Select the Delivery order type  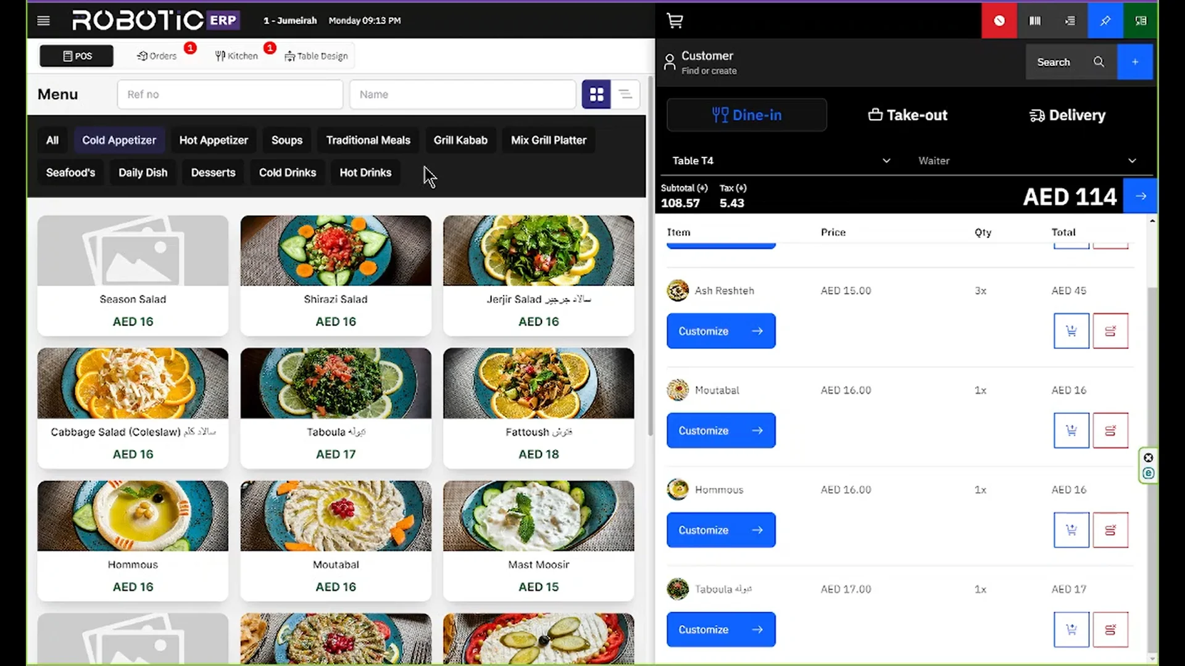[1068, 115]
